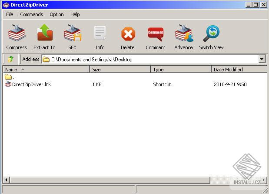
Task: Open the Help menu
Action: point(75,14)
